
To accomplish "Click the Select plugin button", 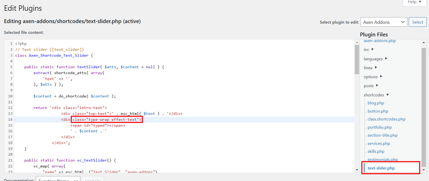I will 417,22.
